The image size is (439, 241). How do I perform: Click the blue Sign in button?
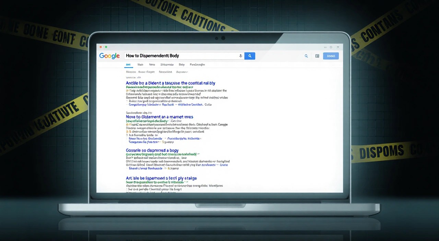click(331, 56)
